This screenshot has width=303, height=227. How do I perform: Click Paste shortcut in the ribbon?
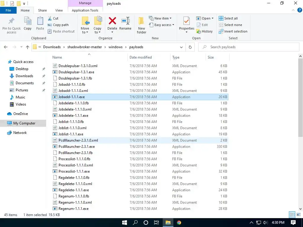[61, 31]
